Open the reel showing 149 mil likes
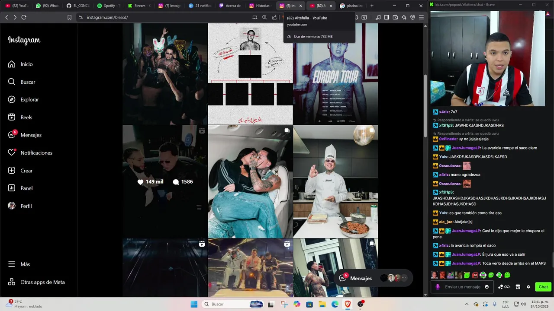Screen dimensions: 554x311 165,182
